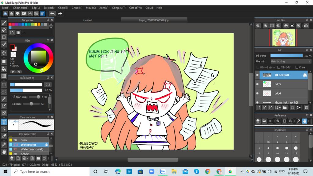Select the Brush tool in left toolbar

click(4, 23)
